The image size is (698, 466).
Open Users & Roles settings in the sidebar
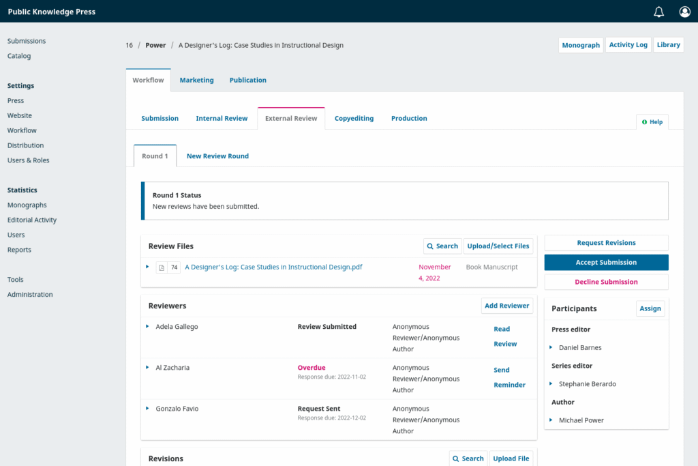[x=28, y=160]
